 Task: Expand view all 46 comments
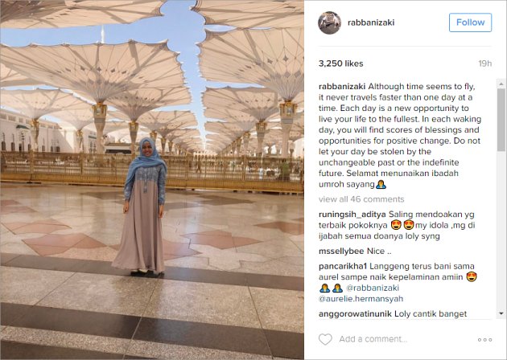tap(361, 199)
